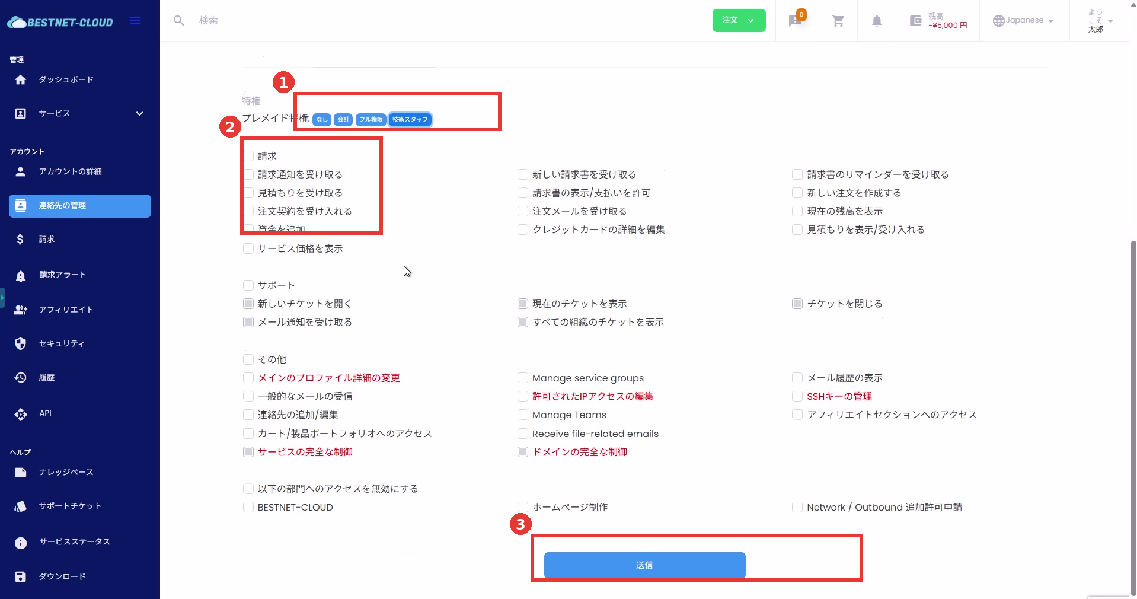Open 連絡先の管理 in the sidebar
This screenshot has width=1137, height=599.
click(x=79, y=206)
